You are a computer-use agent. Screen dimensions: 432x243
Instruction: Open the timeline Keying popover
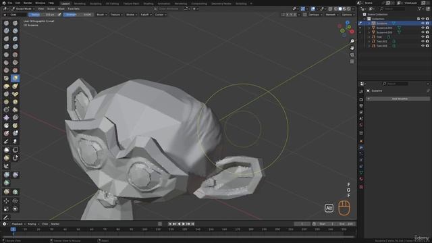click(33, 224)
